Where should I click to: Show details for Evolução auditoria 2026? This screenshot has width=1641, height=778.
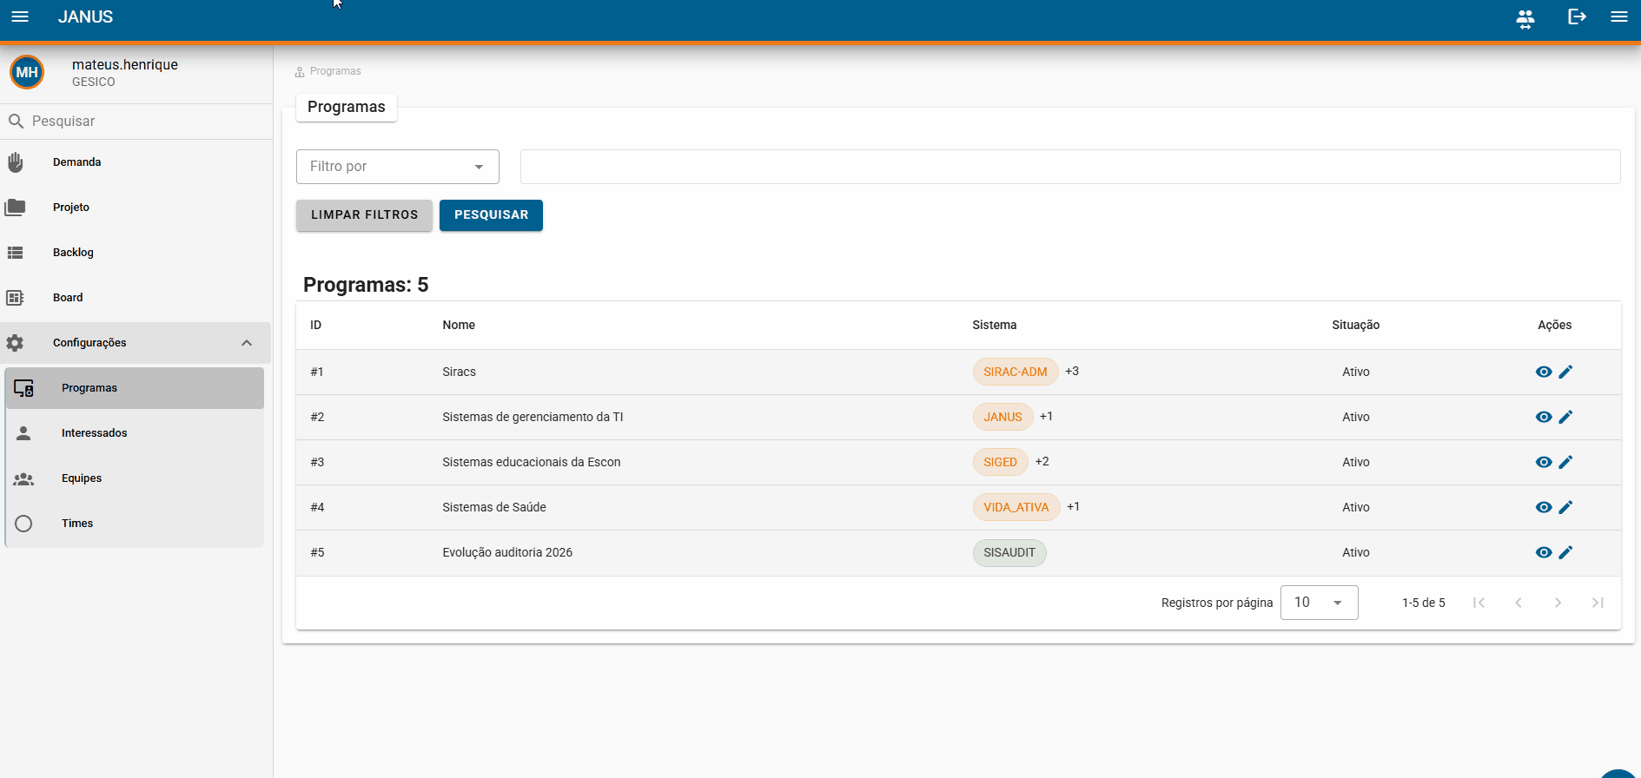click(1544, 552)
